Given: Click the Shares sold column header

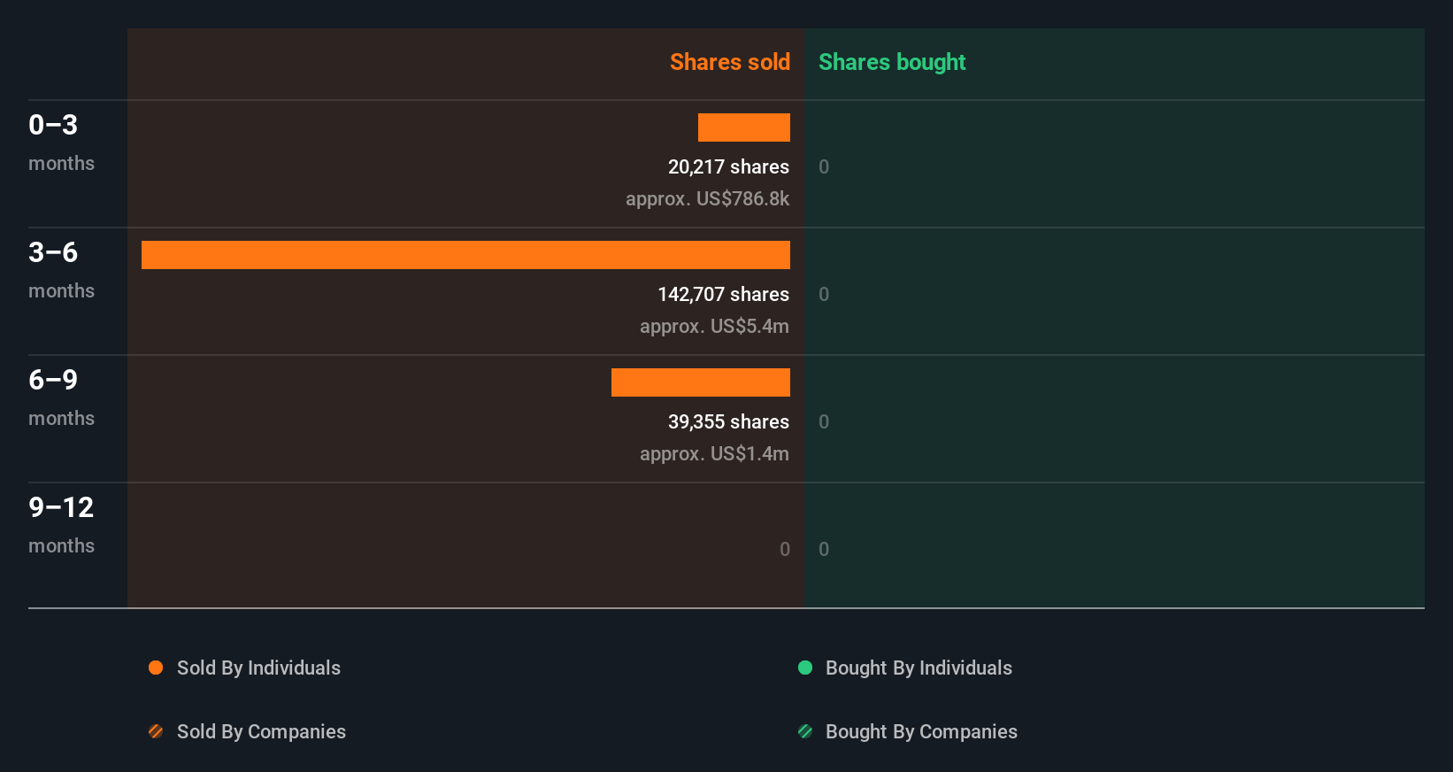Looking at the screenshot, I should (730, 62).
